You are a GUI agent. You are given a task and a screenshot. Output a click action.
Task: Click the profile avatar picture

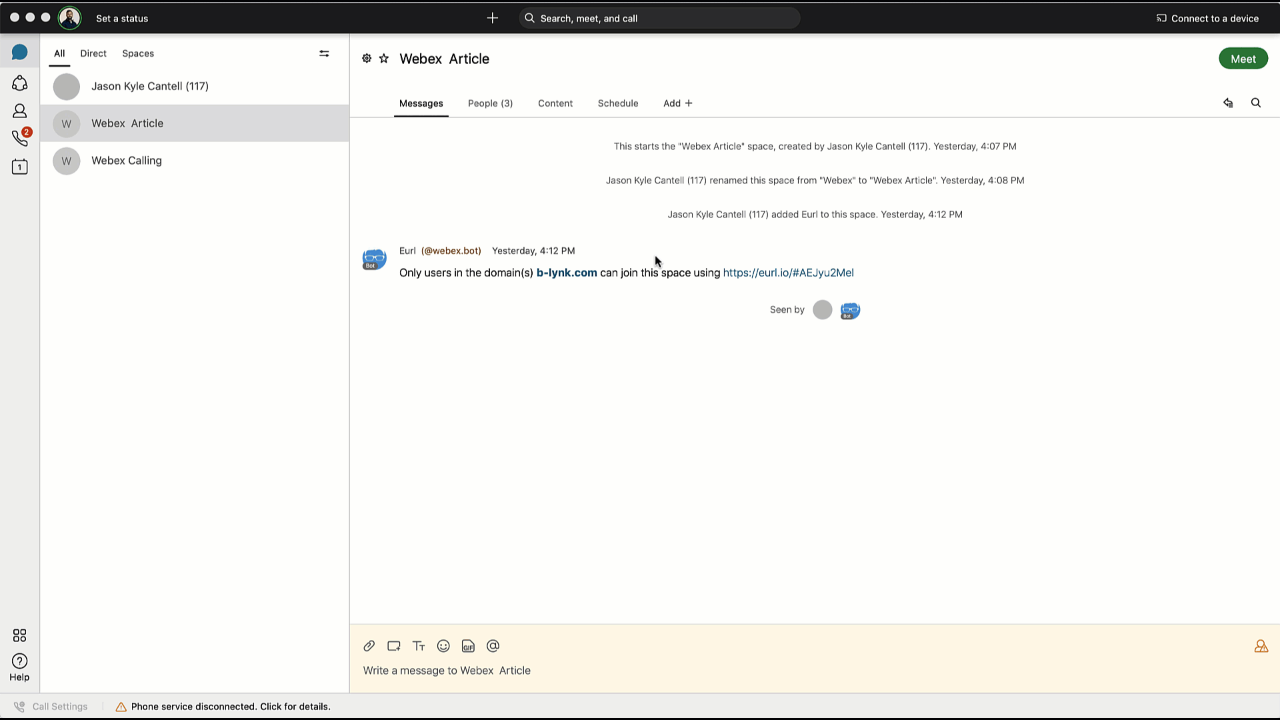pos(69,18)
